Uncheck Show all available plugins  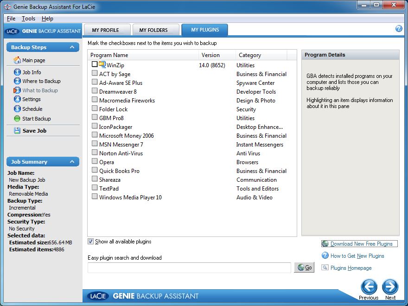point(90,242)
